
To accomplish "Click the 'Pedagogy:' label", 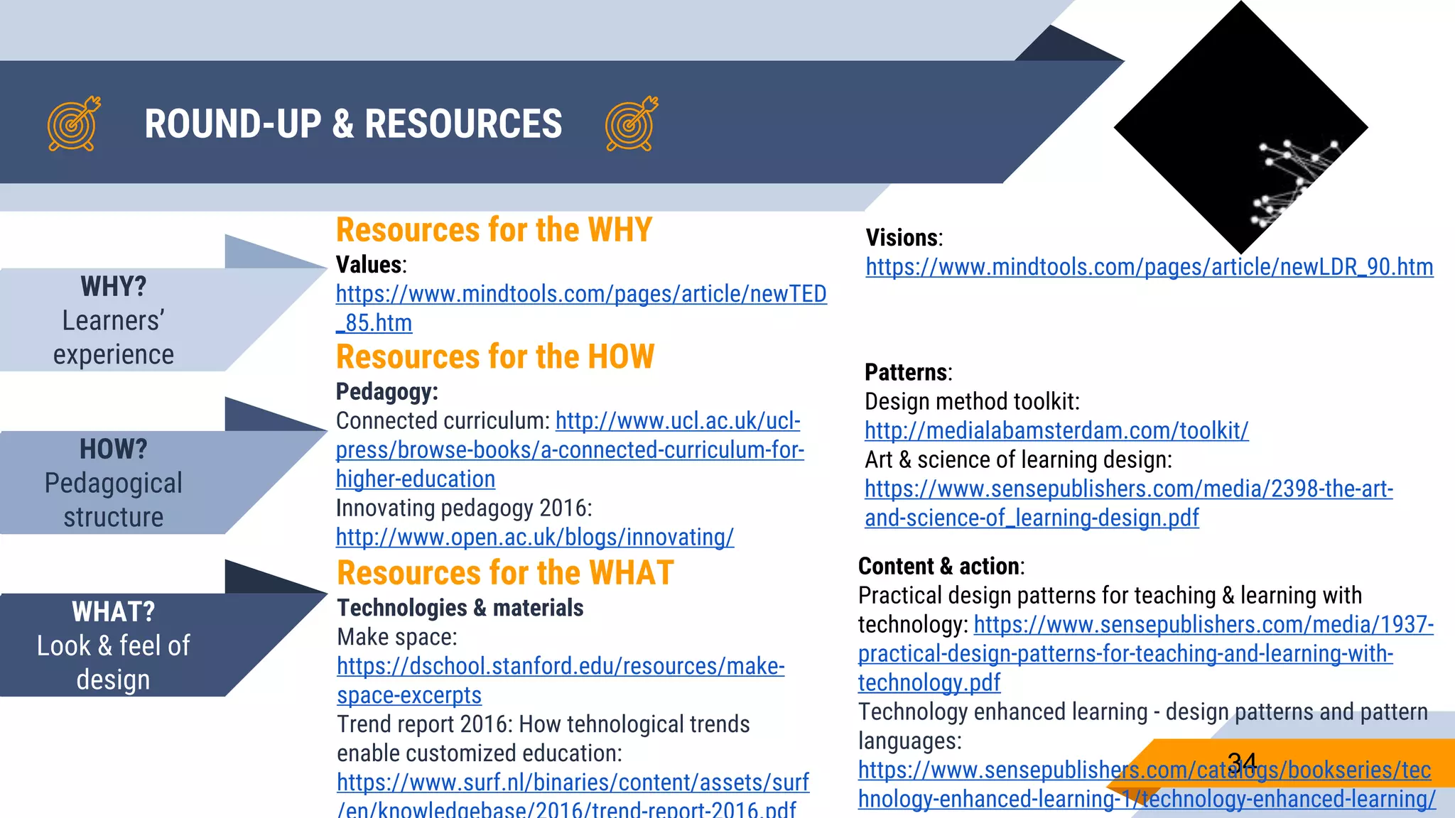I will coord(387,392).
